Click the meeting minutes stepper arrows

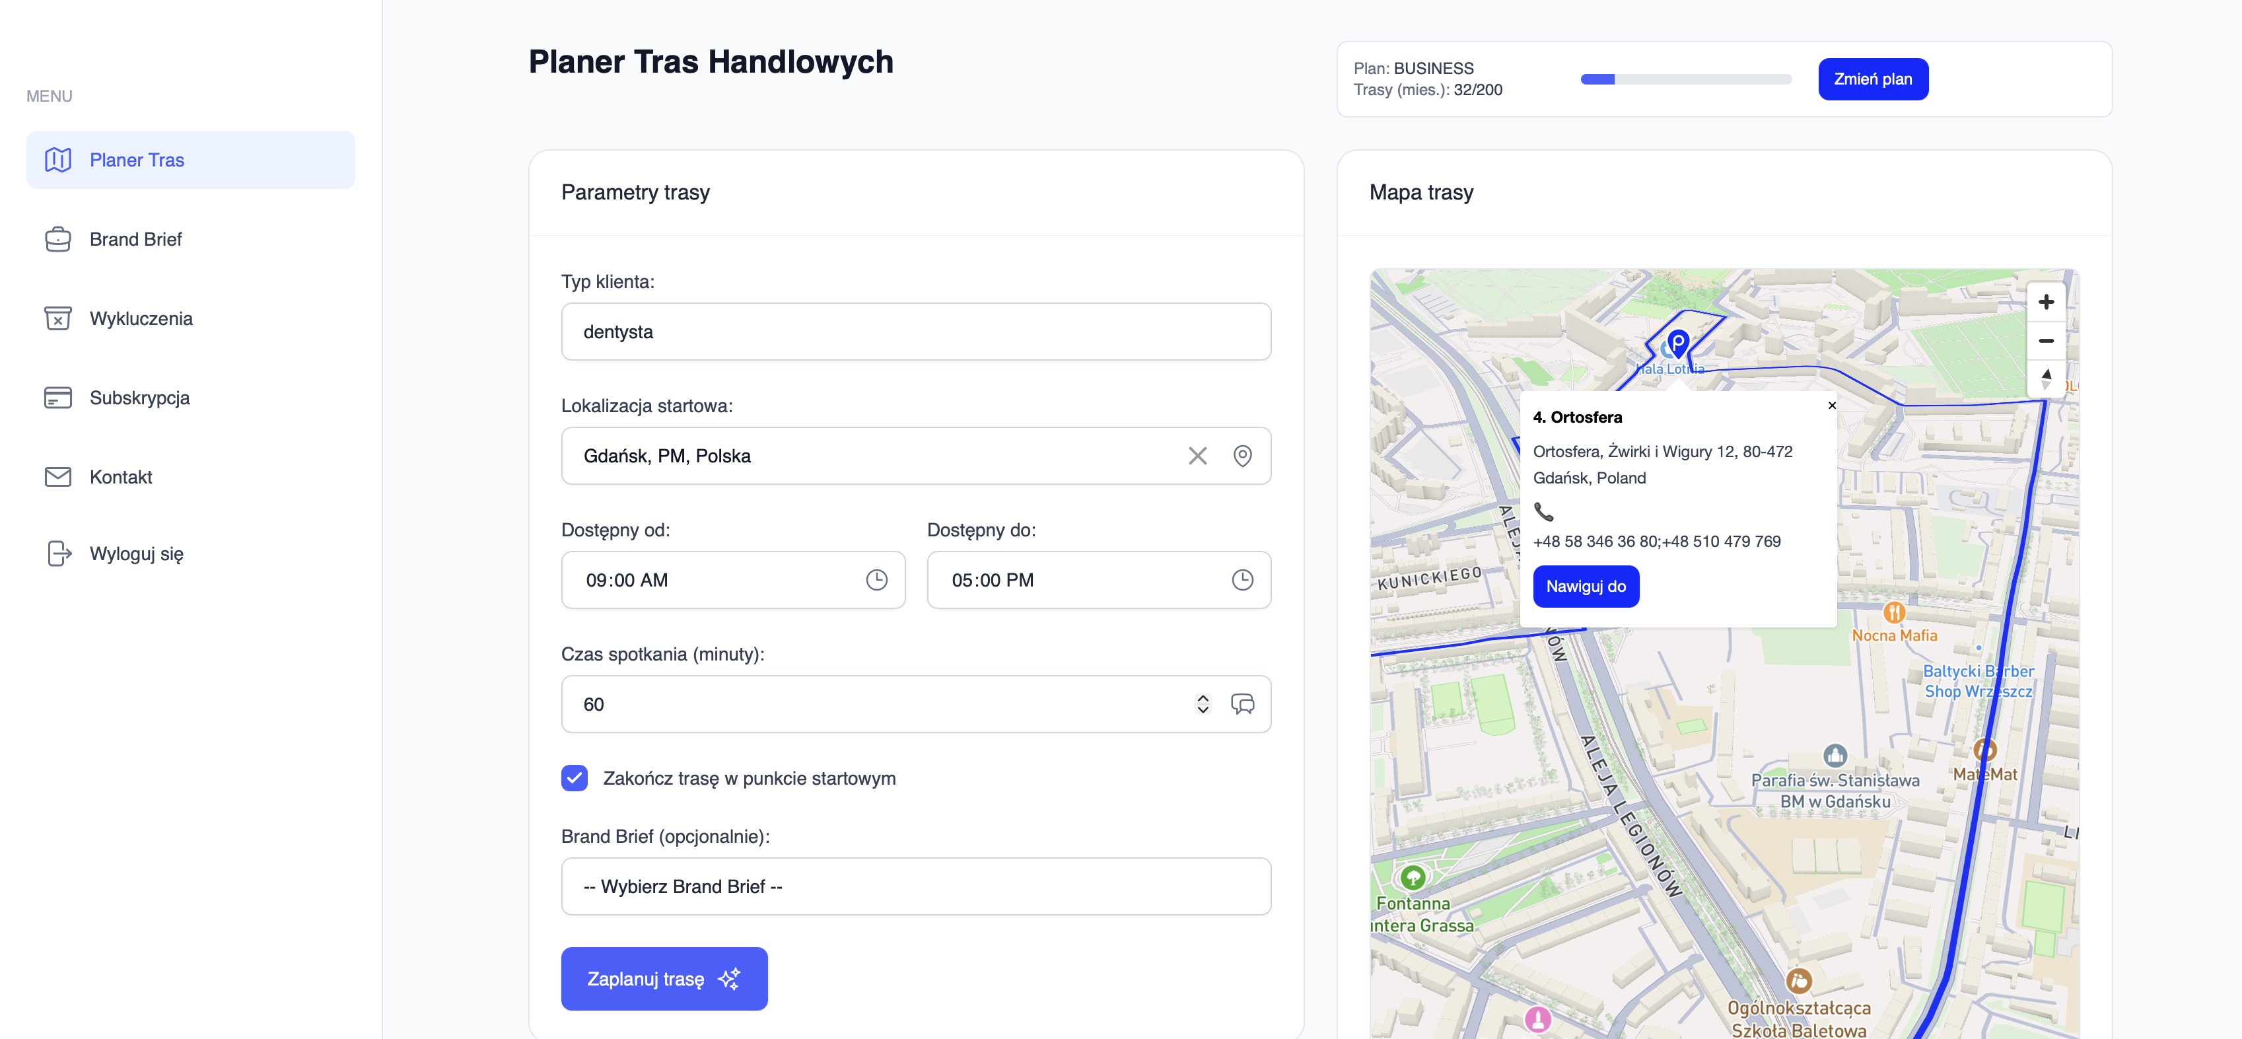click(1202, 704)
